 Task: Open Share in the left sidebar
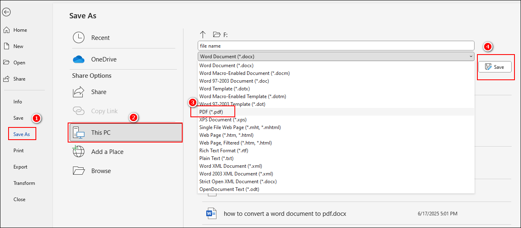point(19,79)
